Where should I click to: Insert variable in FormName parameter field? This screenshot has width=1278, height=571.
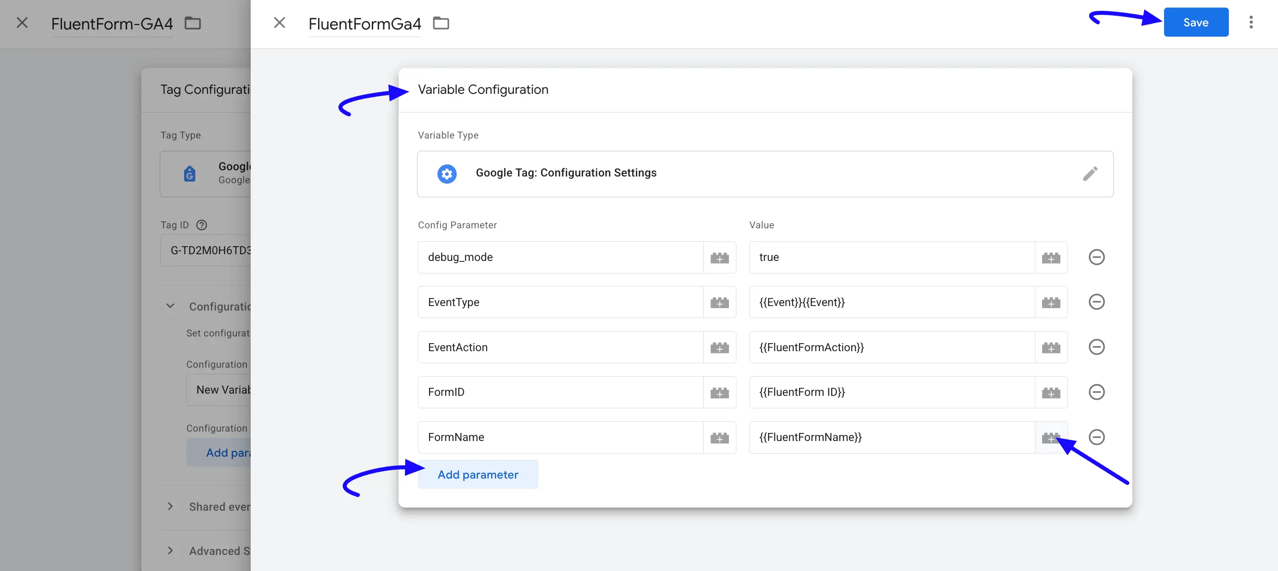(719, 437)
